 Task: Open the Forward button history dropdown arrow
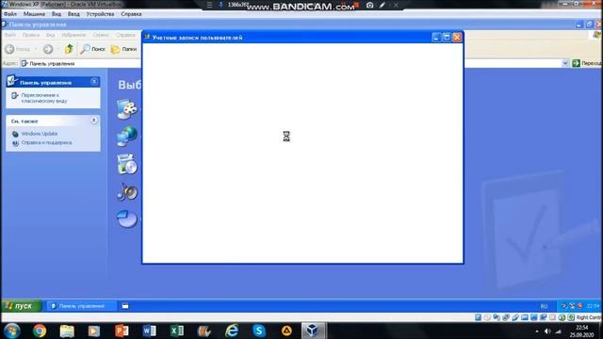click(58, 49)
